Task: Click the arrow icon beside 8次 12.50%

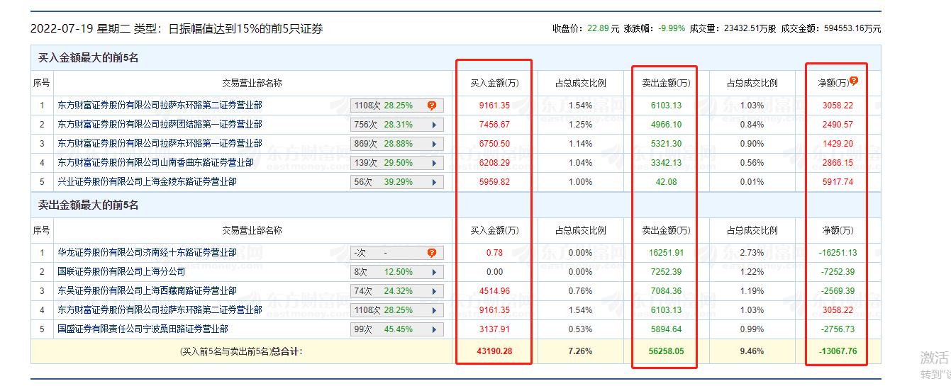Action: click(433, 272)
